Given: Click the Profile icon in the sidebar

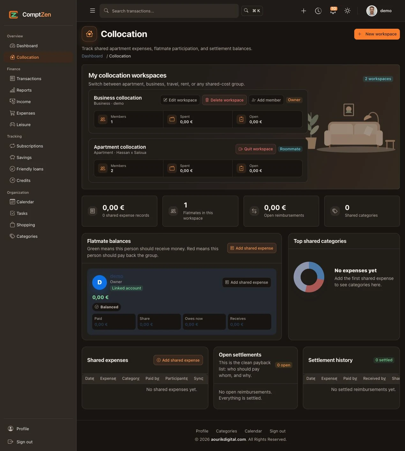Looking at the screenshot, I should (x=11, y=429).
